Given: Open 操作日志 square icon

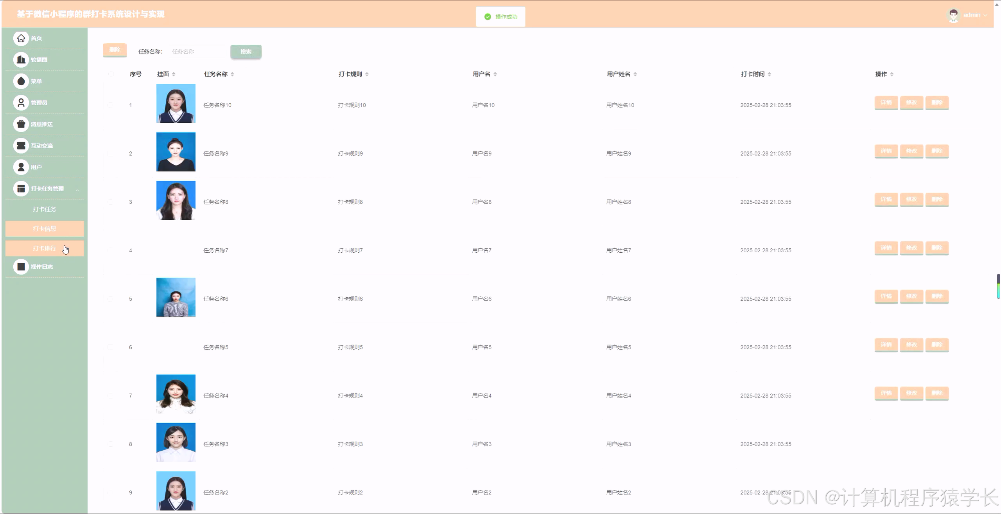Looking at the screenshot, I should coord(21,267).
